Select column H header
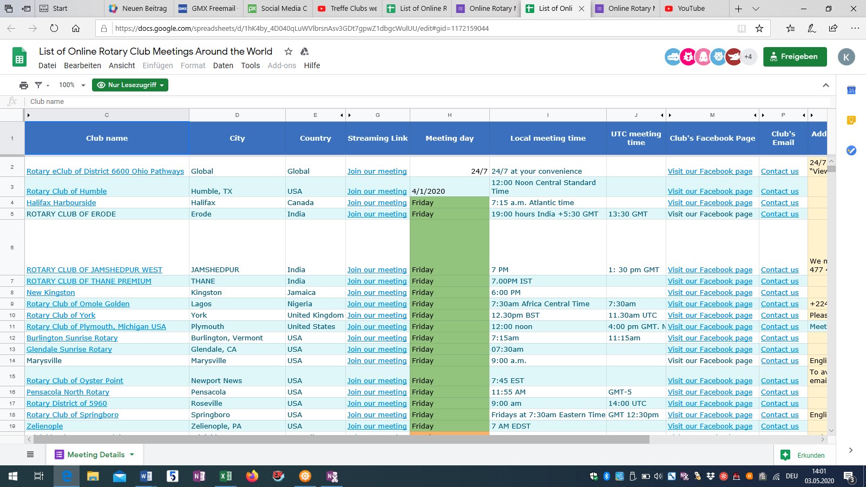Screen dimensions: 866x487 (449, 115)
